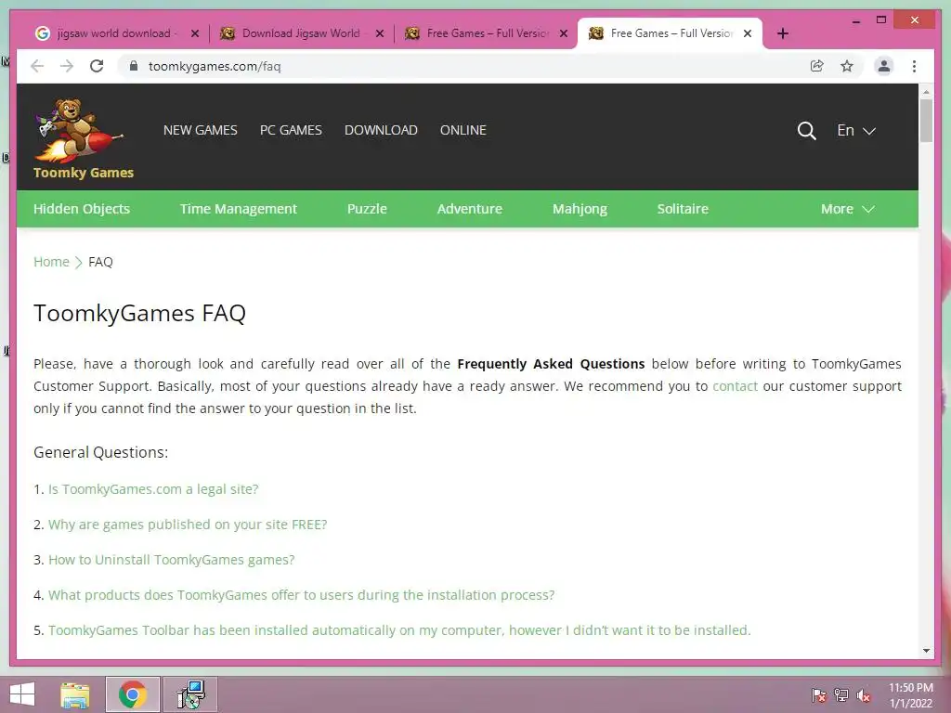Click the lock site info icon

[x=134, y=66]
